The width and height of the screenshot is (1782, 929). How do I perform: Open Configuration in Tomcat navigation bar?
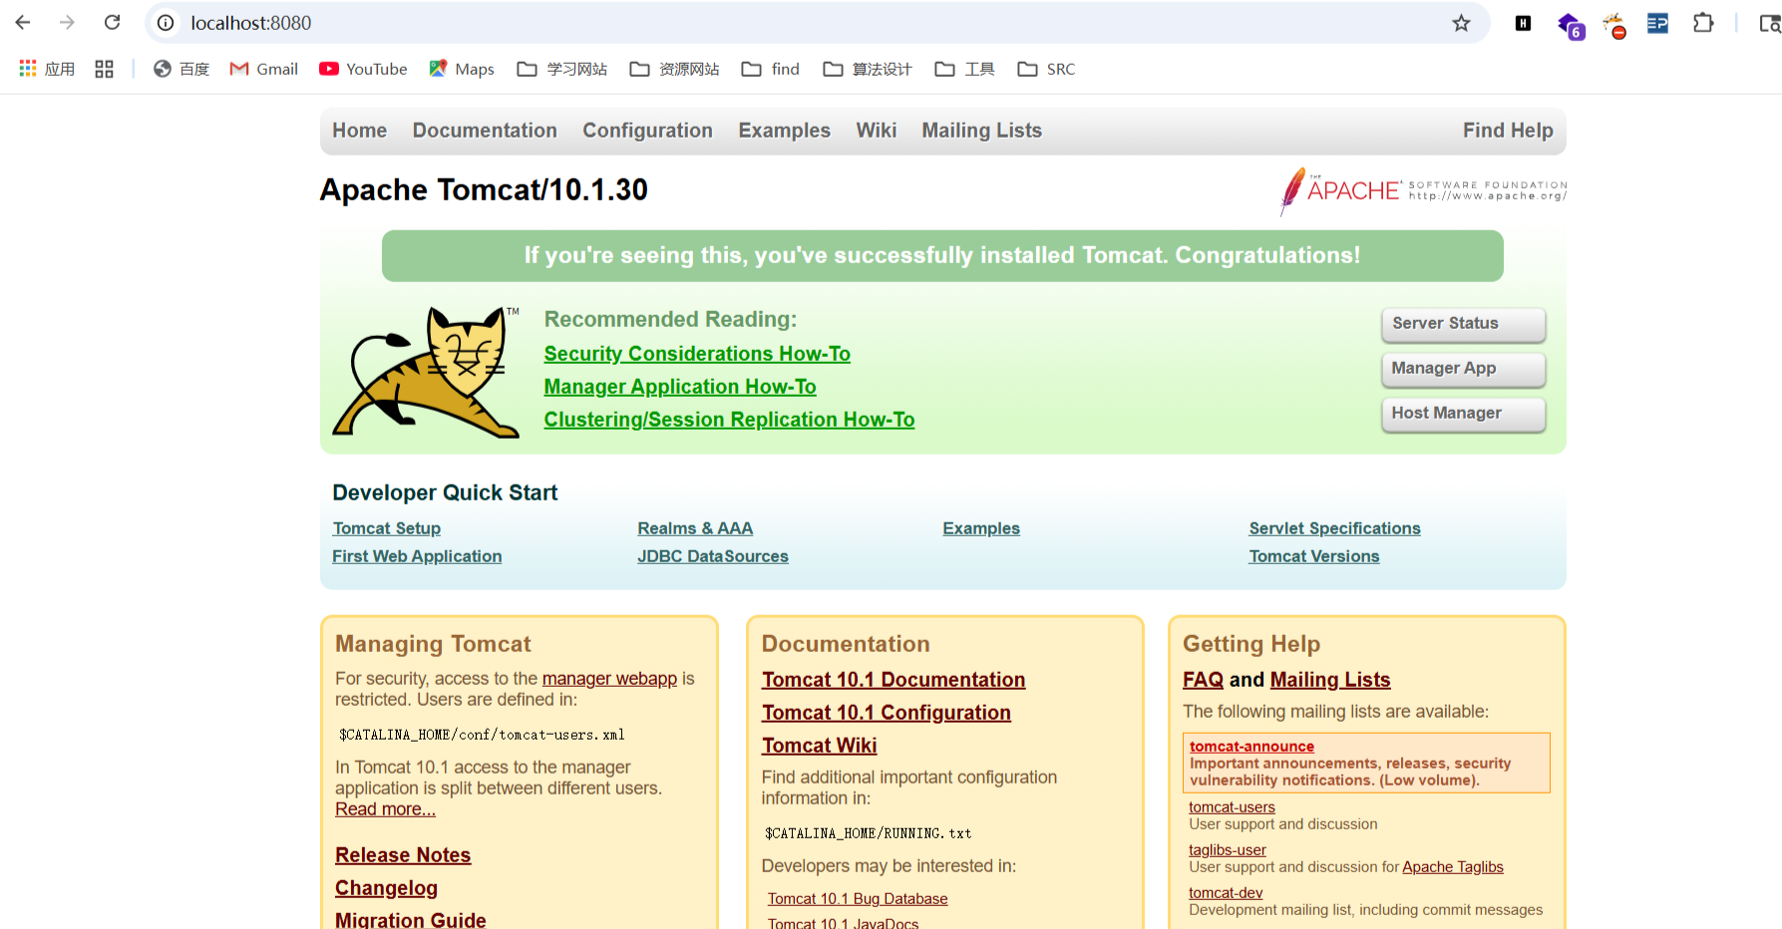(647, 131)
